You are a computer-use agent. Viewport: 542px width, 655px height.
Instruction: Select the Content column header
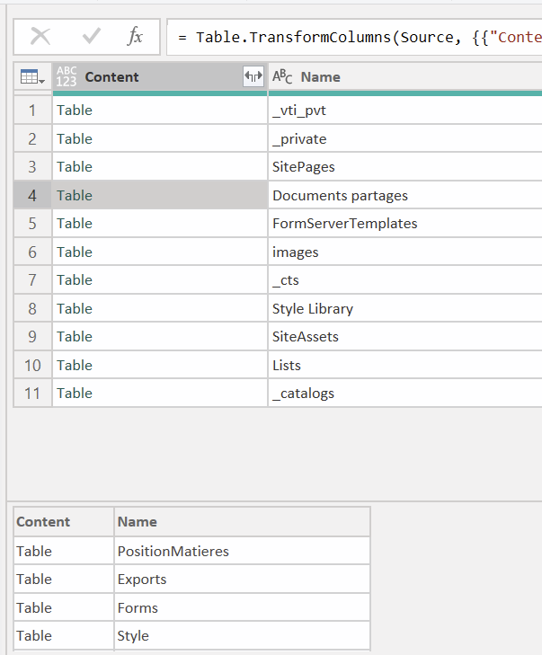(144, 77)
